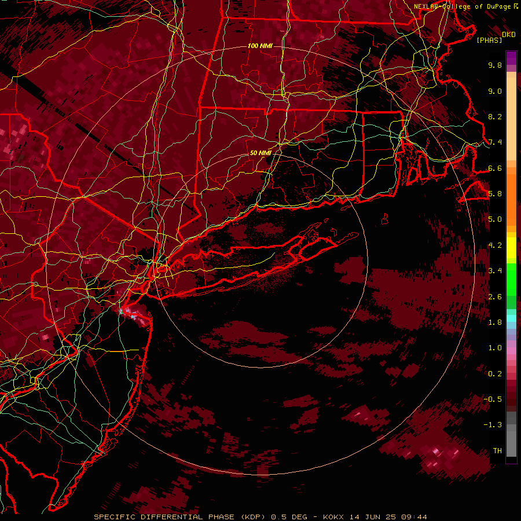Click the 9.8 value on color scale
This screenshot has width=521, height=521.
pyautogui.click(x=495, y=65)
